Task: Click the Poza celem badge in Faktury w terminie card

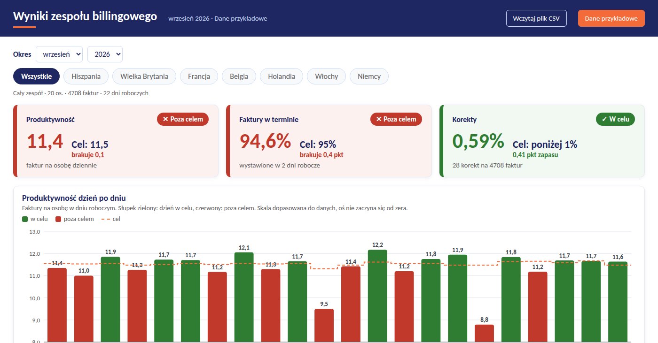Action: click(396, 119)
